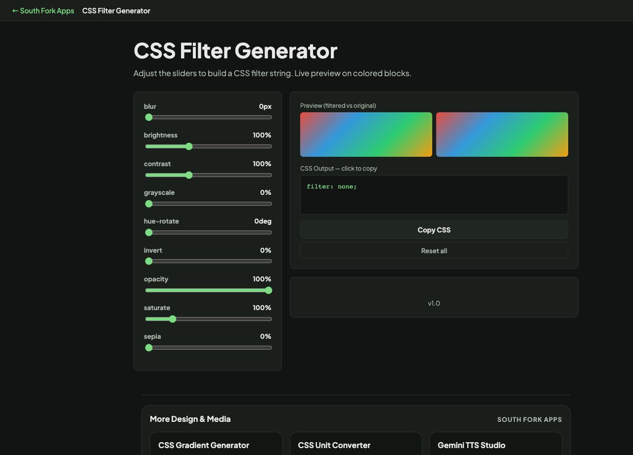Click the brightness slider handle
The height and width of the screenshot is (455, 633).
189,146
